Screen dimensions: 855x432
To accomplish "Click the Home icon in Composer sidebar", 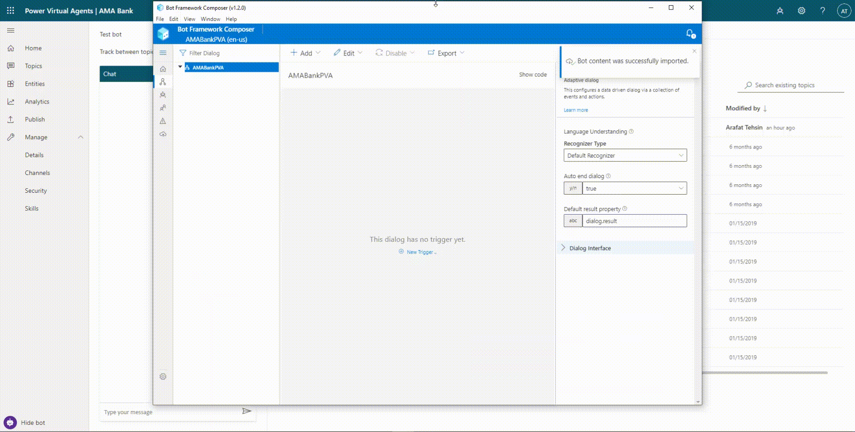I will tap(163, 69).
